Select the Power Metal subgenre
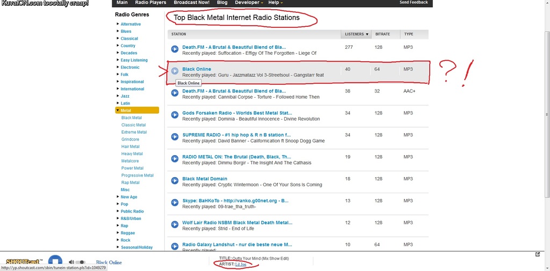 point(132,168)
